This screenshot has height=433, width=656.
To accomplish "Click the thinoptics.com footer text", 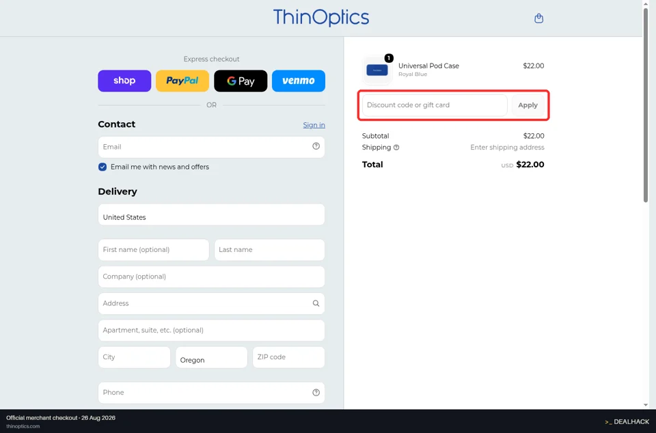I will 23,426.
